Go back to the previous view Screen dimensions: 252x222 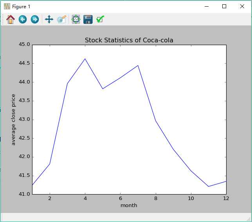(x=23, y=20)
